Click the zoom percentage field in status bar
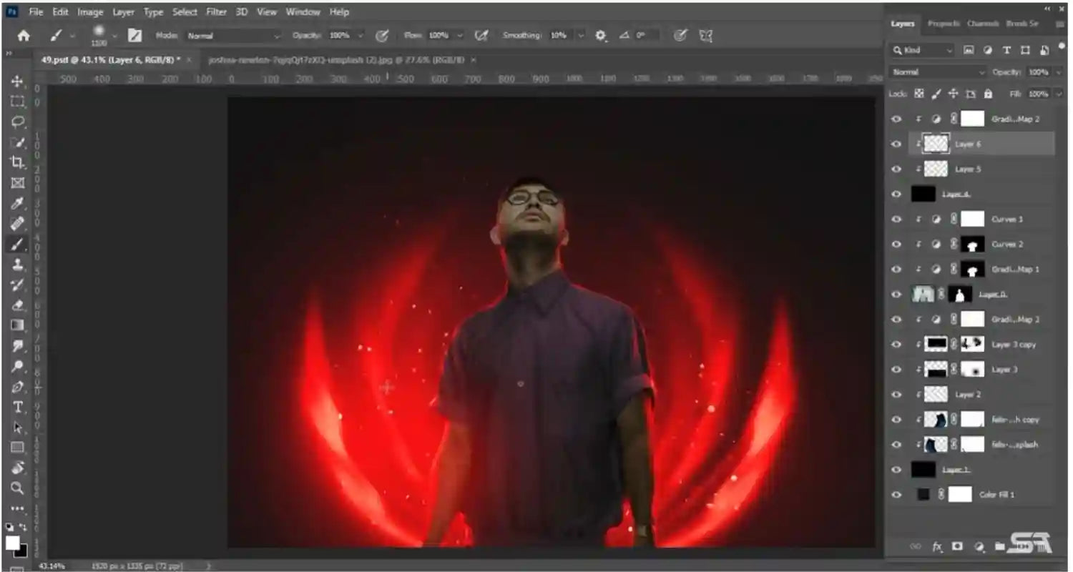 51,566
